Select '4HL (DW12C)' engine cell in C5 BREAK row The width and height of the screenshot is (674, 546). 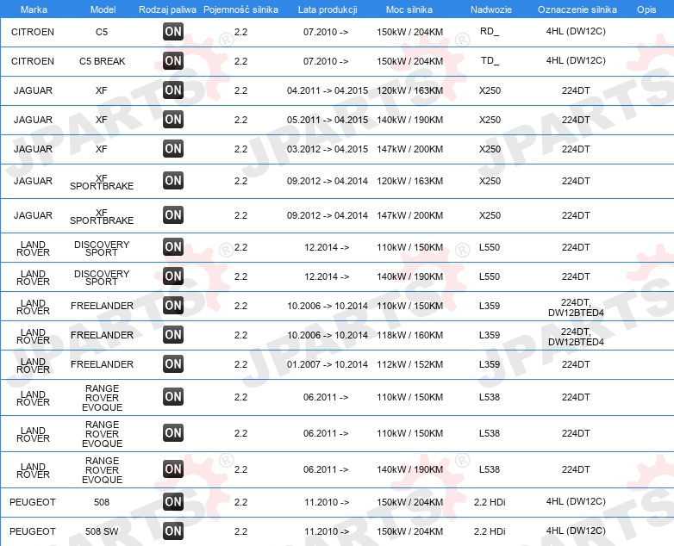click(576, 60)
